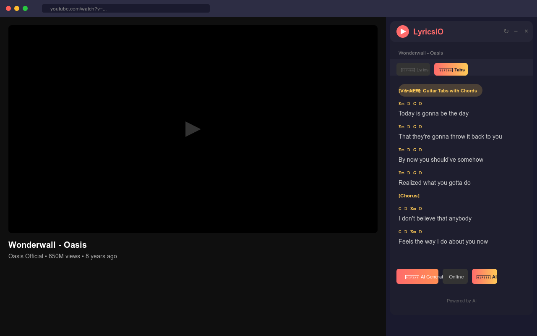Play the Wonderwall video
Screen dimensions: 537x336
click(x=193, y=129)
